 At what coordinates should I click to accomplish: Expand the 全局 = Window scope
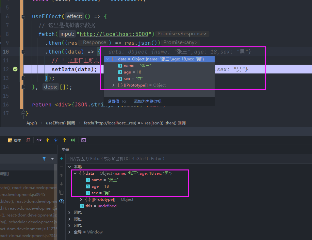tap(69, 232)
